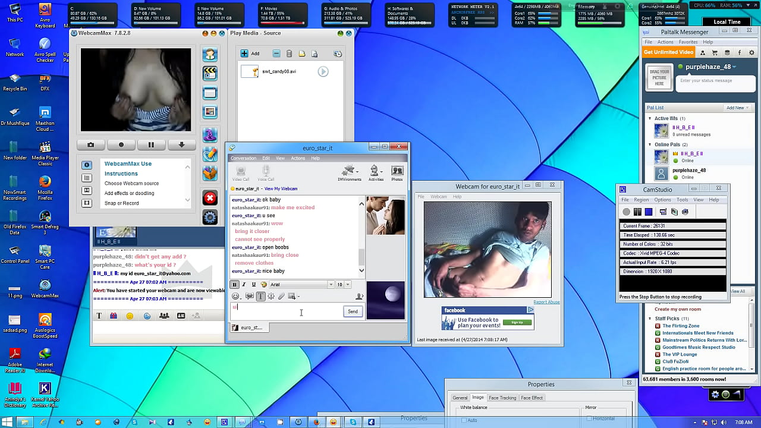Click the trash can icon in Play Media
The image size is (761, 428).
point(289,53)
